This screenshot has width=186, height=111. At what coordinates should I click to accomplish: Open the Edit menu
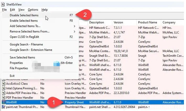pyautogui.click(x=12, y=10)
